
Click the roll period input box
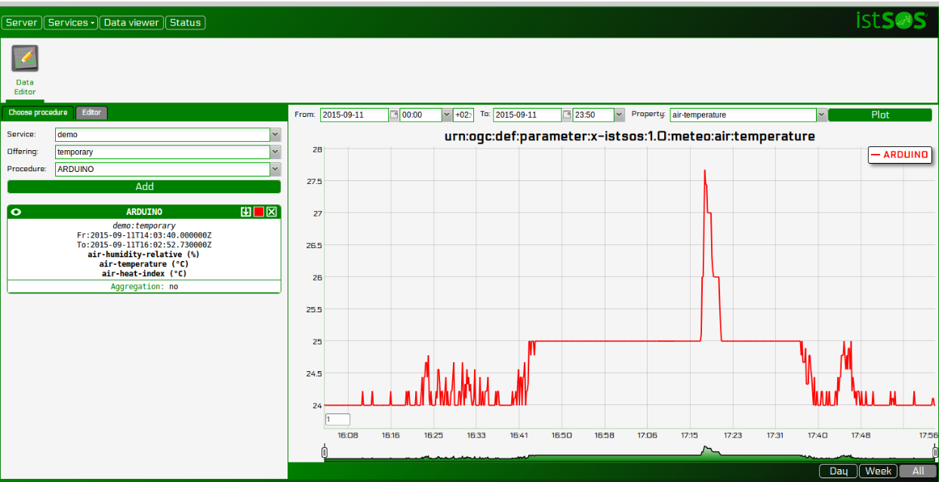point(337,419)
